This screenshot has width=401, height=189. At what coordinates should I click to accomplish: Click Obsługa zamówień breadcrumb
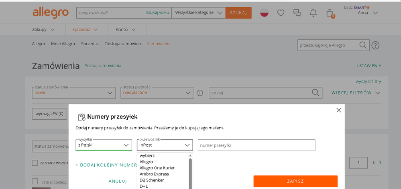pyautogui.click(x=122, y=44)
